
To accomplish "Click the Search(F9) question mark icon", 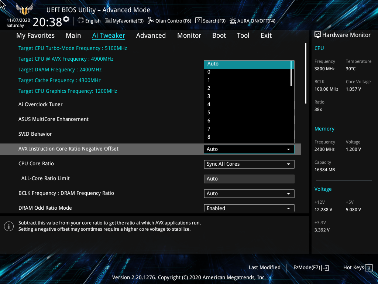I will point(198,21).
